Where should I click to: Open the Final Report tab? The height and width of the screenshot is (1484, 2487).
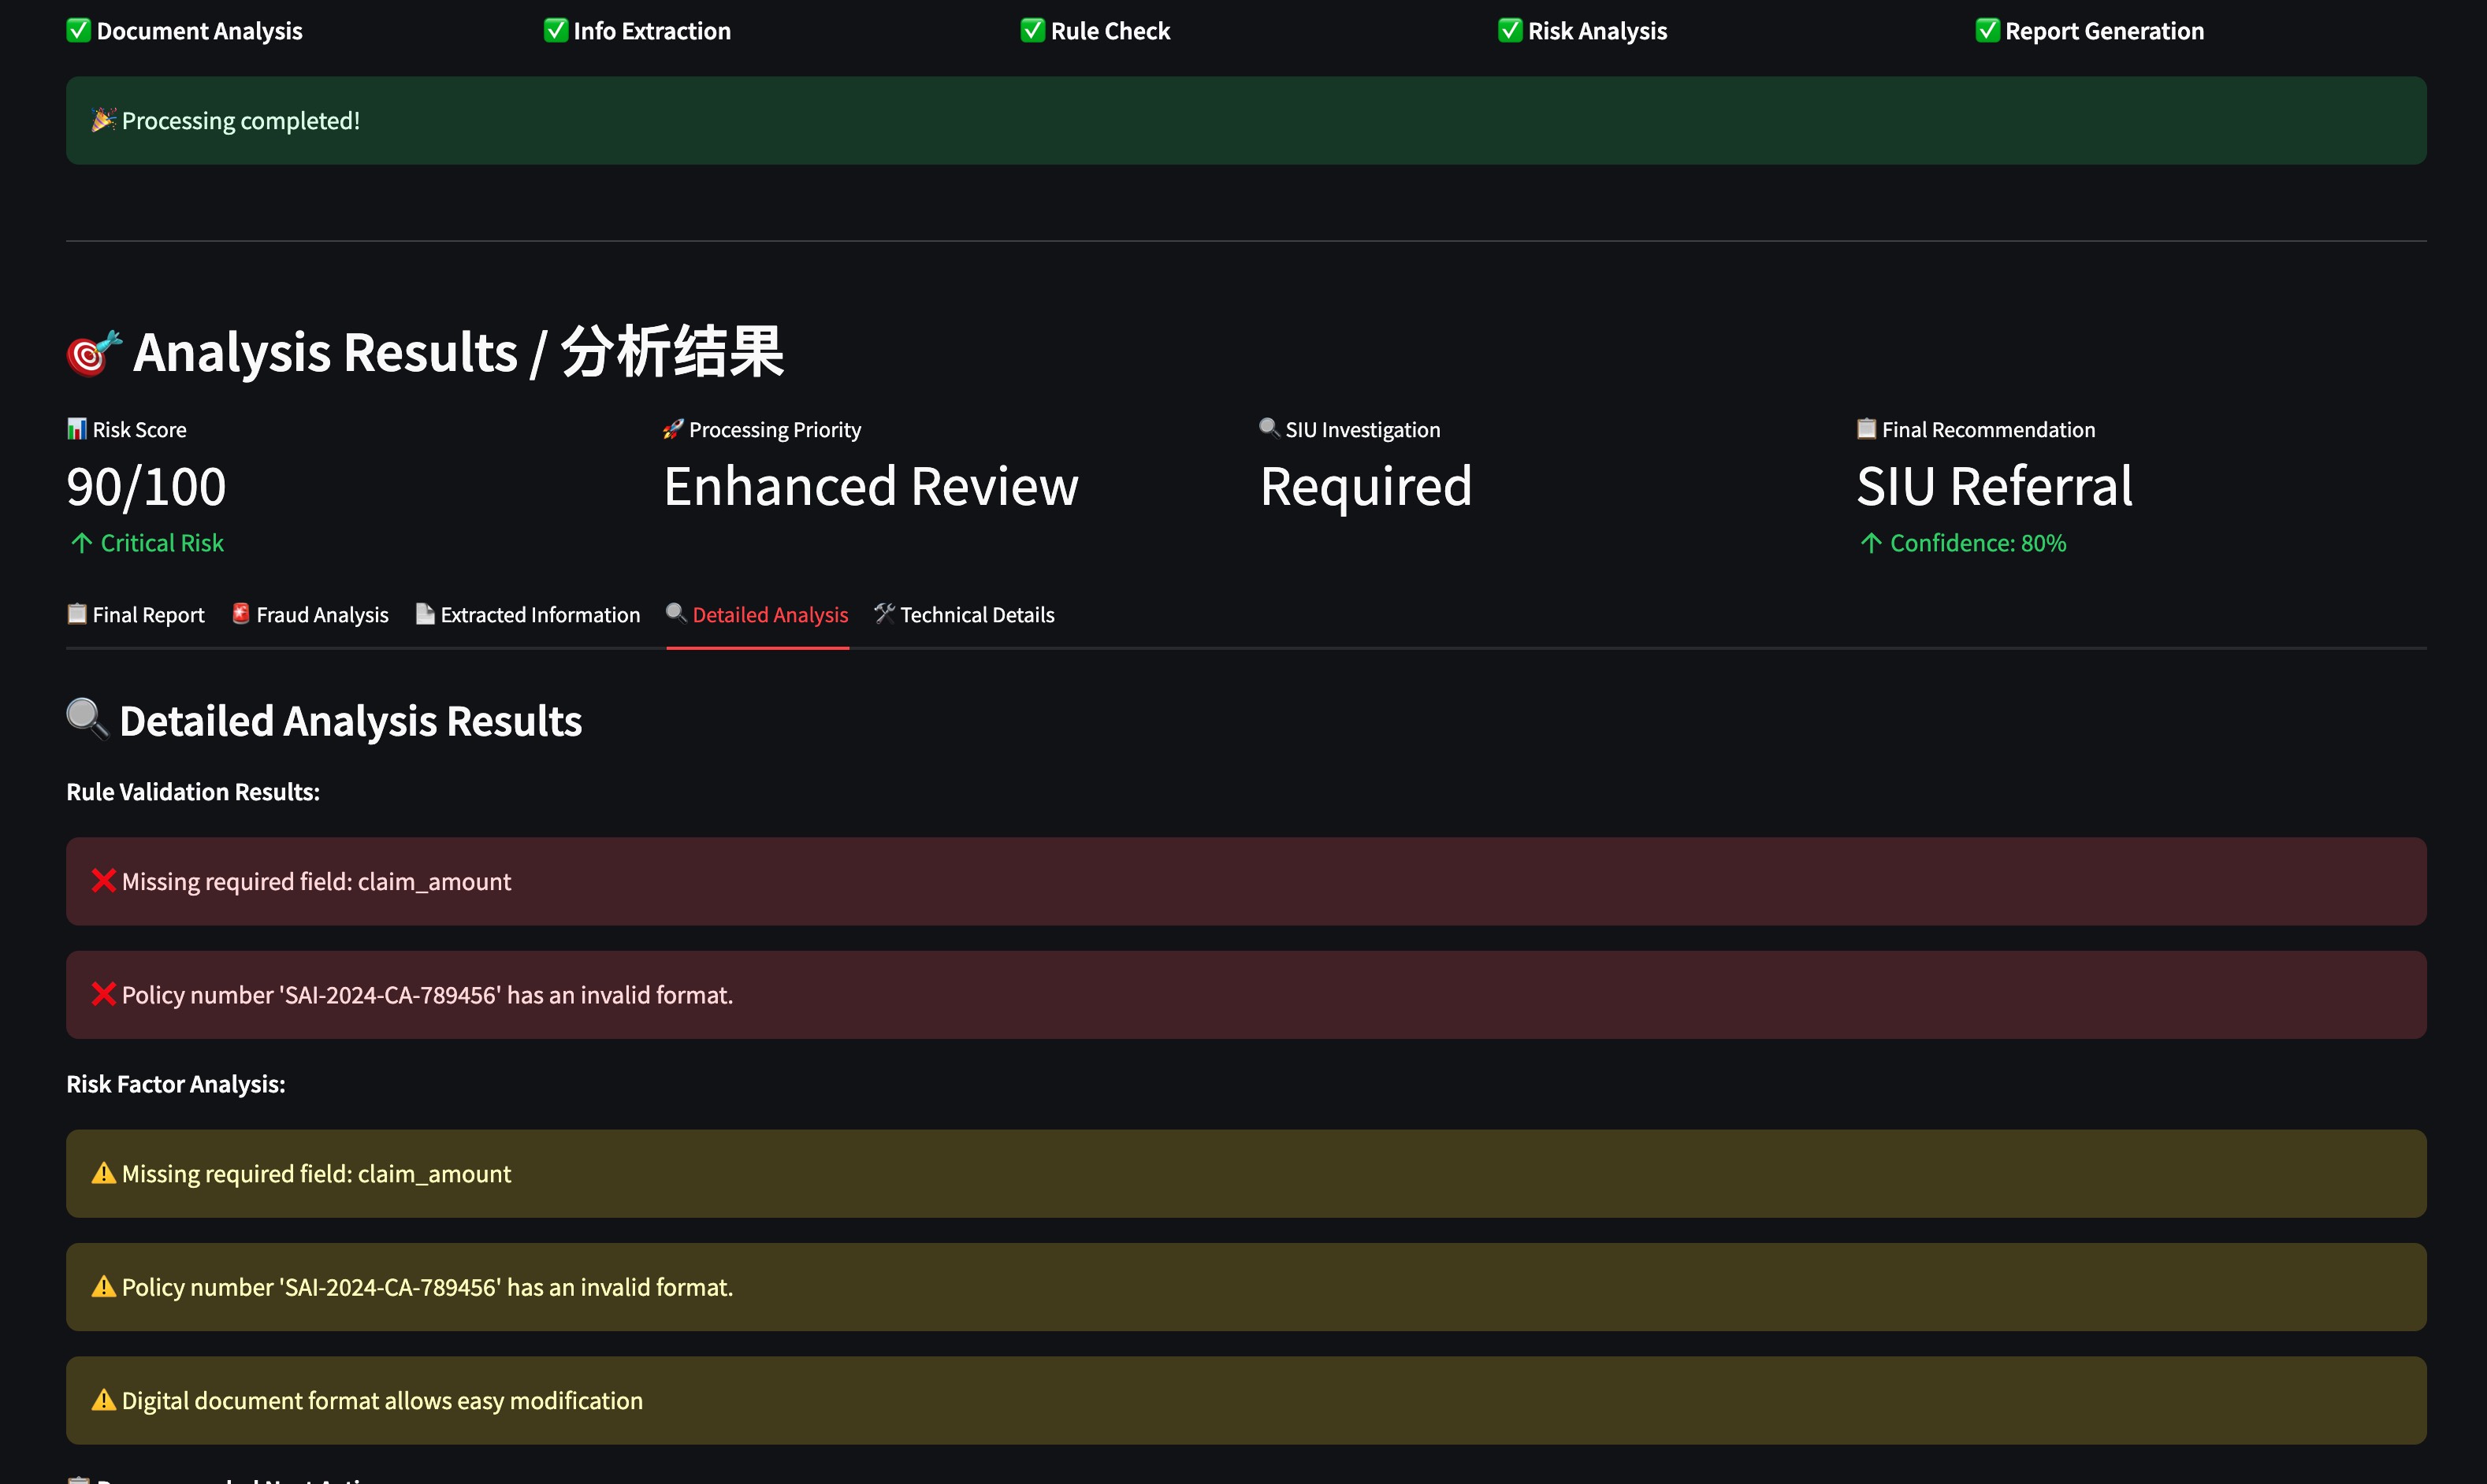(x=136, y=615)
